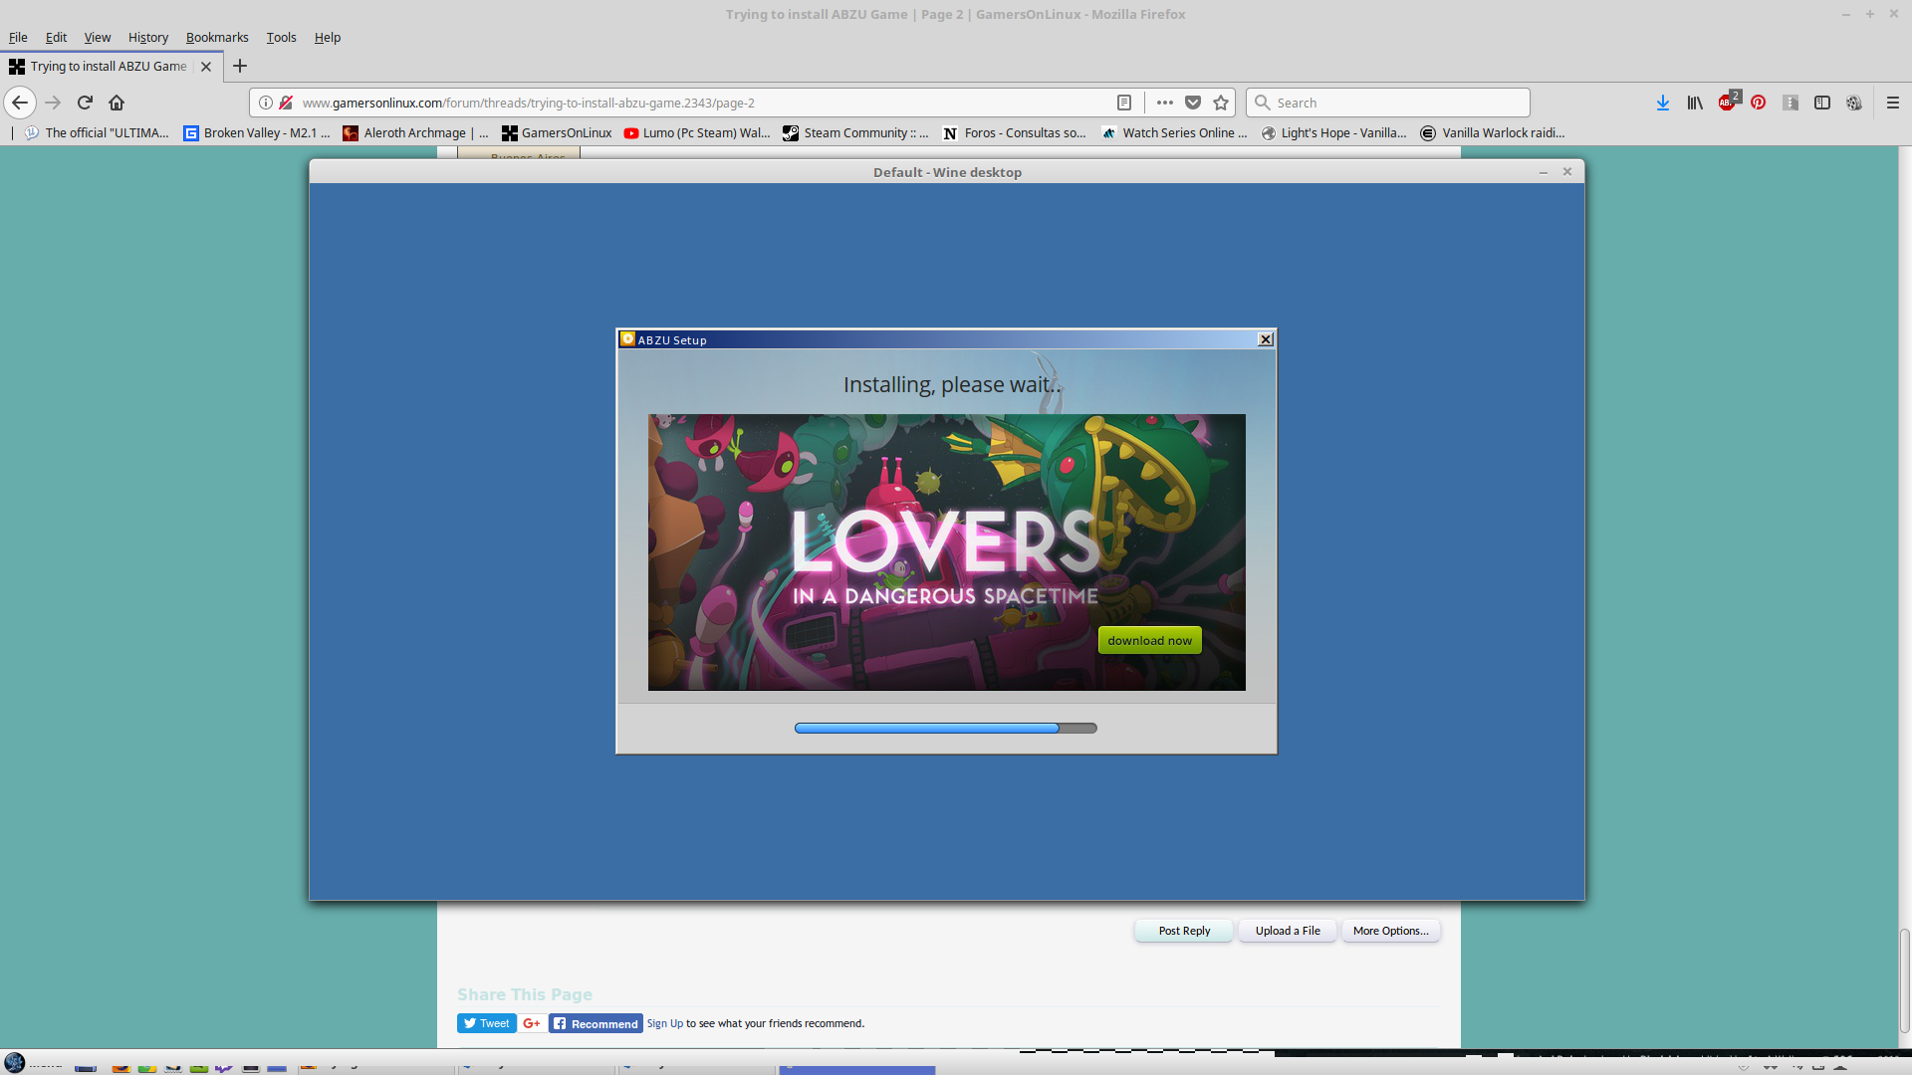Click the Google+ share button
1912x1075 pixels.
(532, 1023)
